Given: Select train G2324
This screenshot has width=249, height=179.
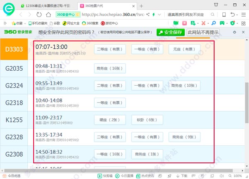Looking at the screenshot, I should click(14, 86).
